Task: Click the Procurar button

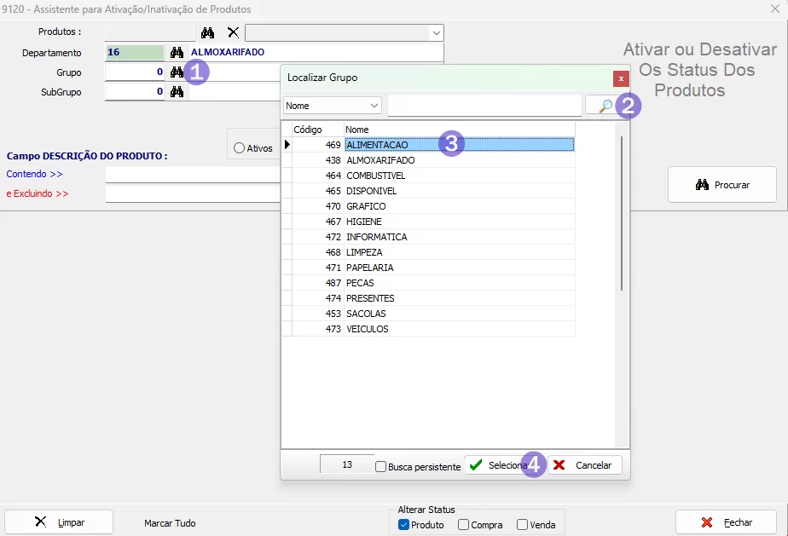Action: coord(721,185)
